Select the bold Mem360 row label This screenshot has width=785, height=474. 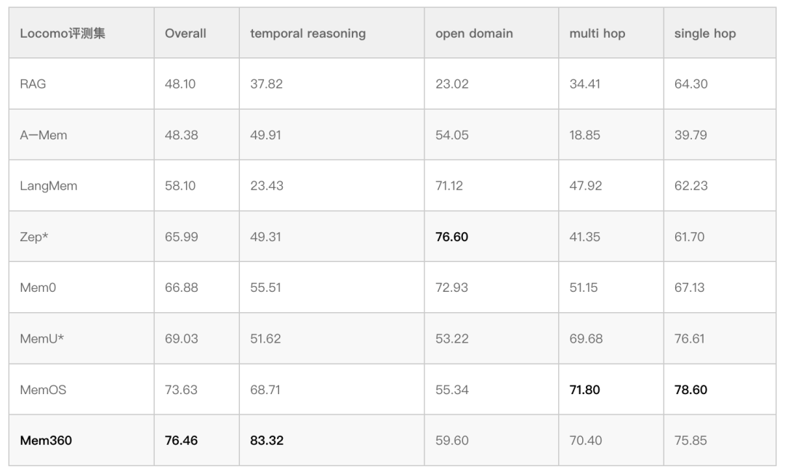click(x=46, y=441)
